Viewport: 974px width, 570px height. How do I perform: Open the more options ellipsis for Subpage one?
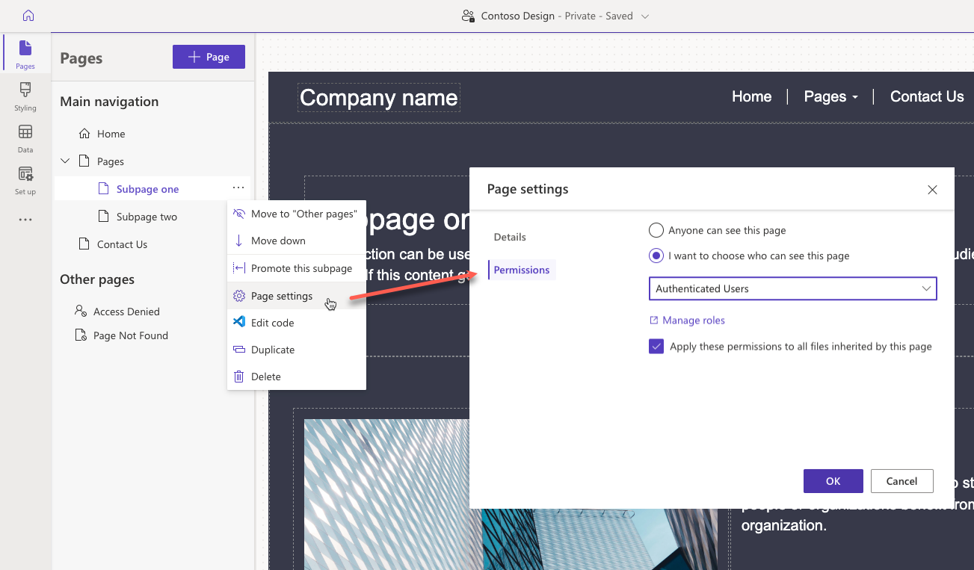tap(238, 188)
